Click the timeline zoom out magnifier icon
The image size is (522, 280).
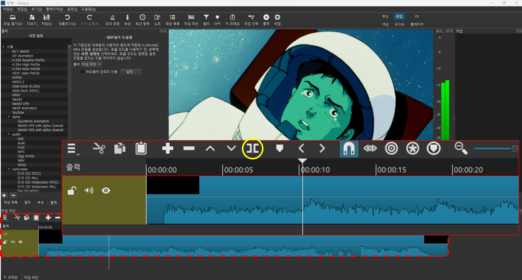point(461,148)
